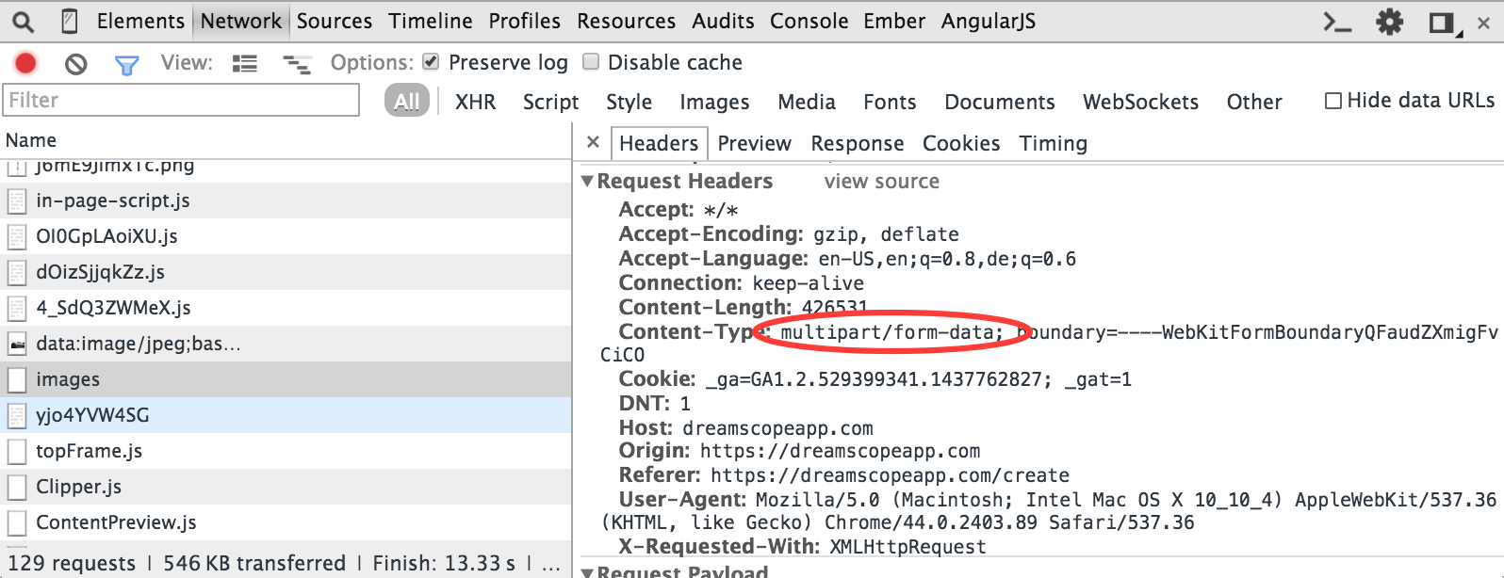The width and height of the screenshot is (1504, 578).
Task: Switch to the Response tab
Action: [x=857, y=143]
